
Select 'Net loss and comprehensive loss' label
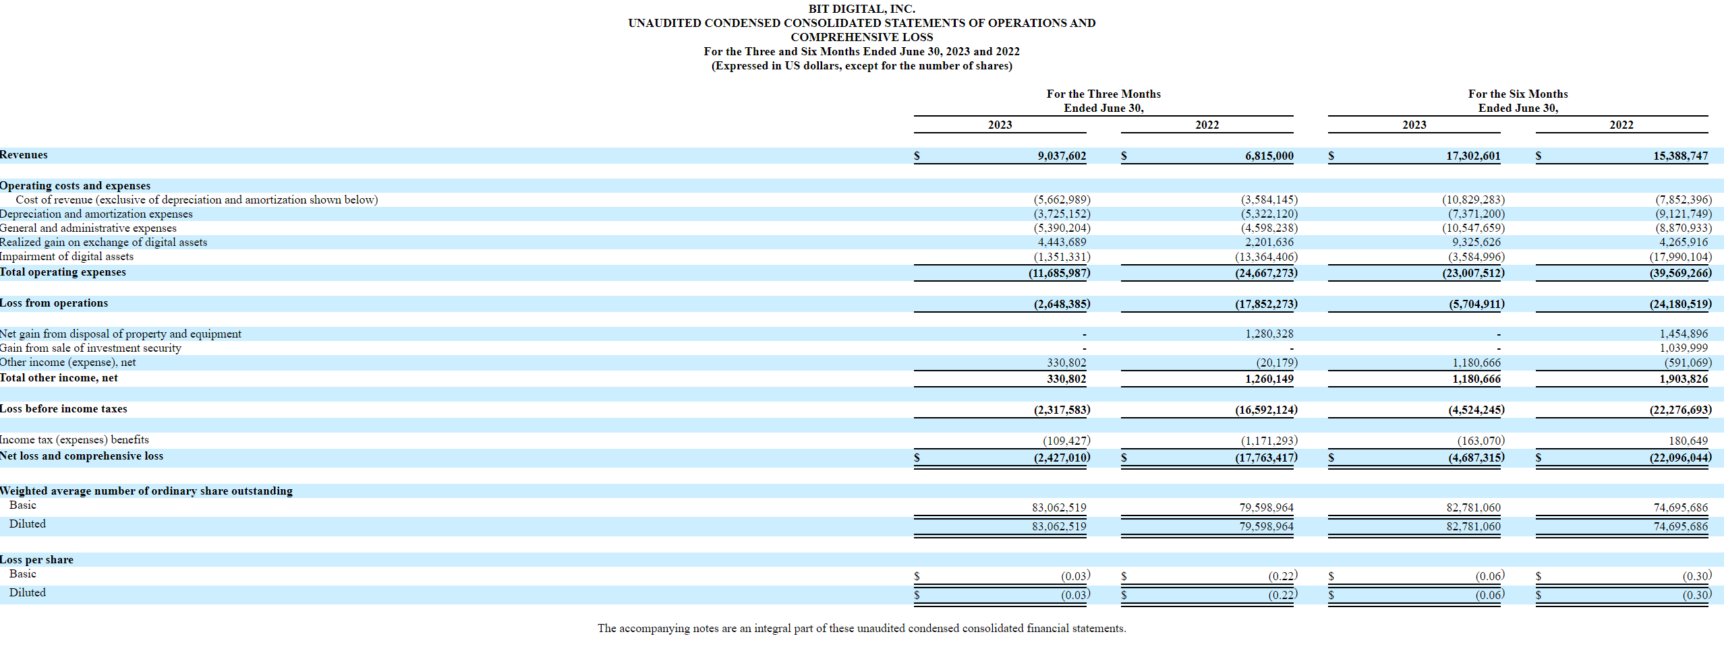click(x=82, y=456)
